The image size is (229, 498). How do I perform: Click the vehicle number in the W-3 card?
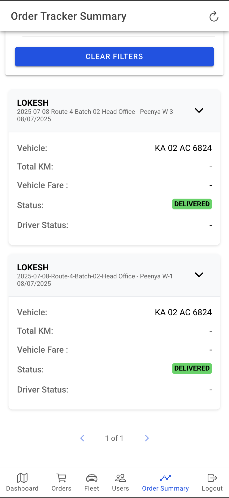click(183, 148)
